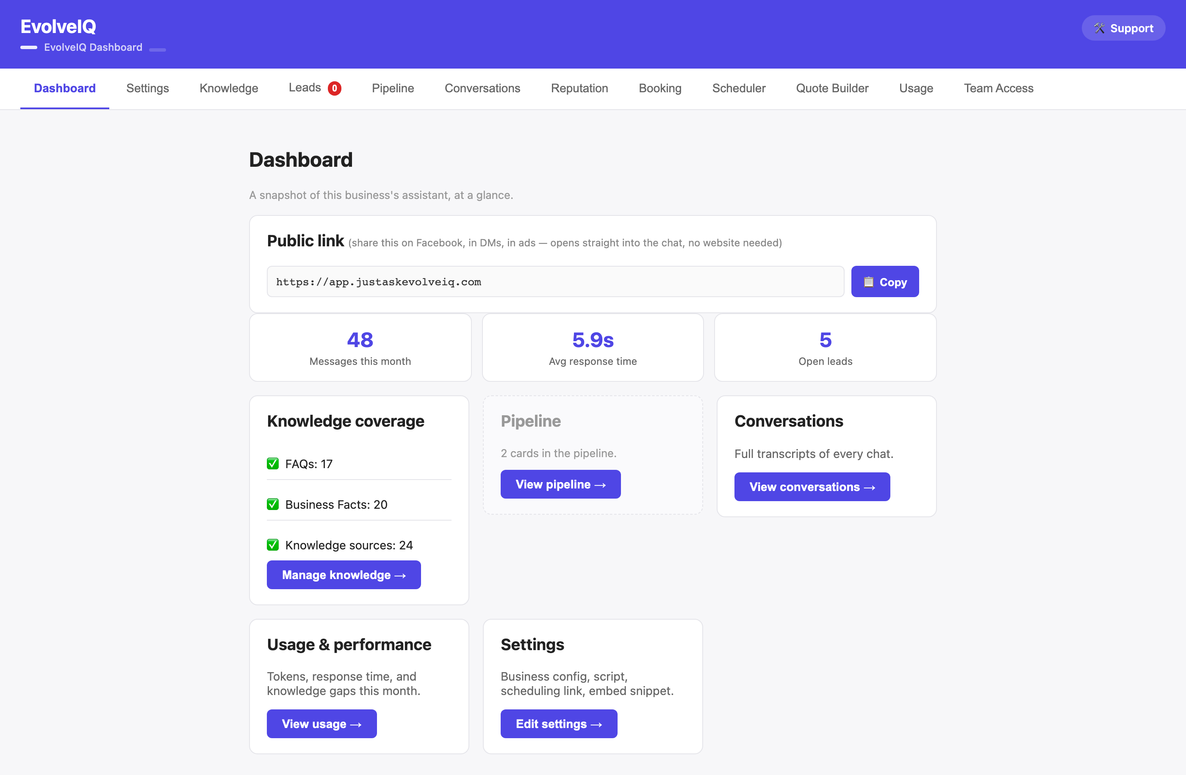Open the Reputation tab
This screenshot has width=1186, height=775.
click(x=579, y=88)
